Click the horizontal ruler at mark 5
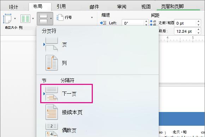Screen dimensions: 205x137 coord(193,38)
